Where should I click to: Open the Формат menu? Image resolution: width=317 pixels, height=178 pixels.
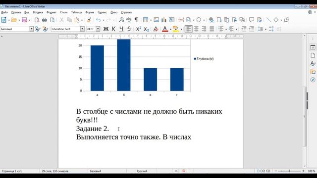[x=52, y=12]
